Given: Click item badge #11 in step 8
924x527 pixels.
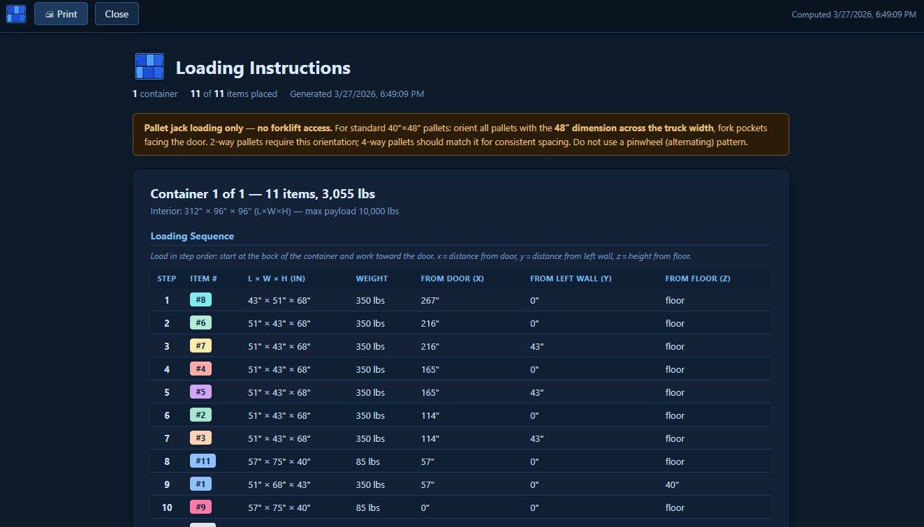Looking at the screenshot, I should click(202, 461).
